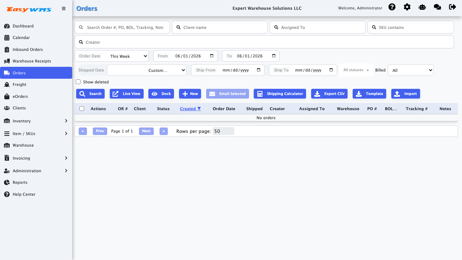Screen dimensions: 462x260
Task: Expand the Inventory submenu chevron
Action: (66, 121)
